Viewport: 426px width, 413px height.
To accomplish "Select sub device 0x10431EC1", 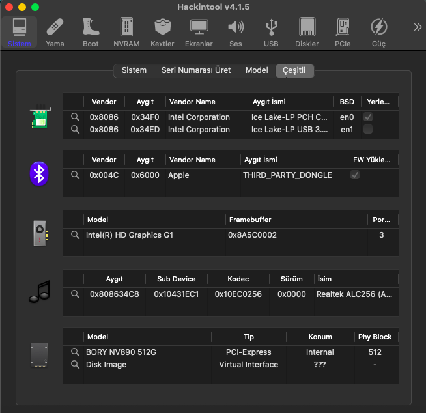I will coord(177,294).
